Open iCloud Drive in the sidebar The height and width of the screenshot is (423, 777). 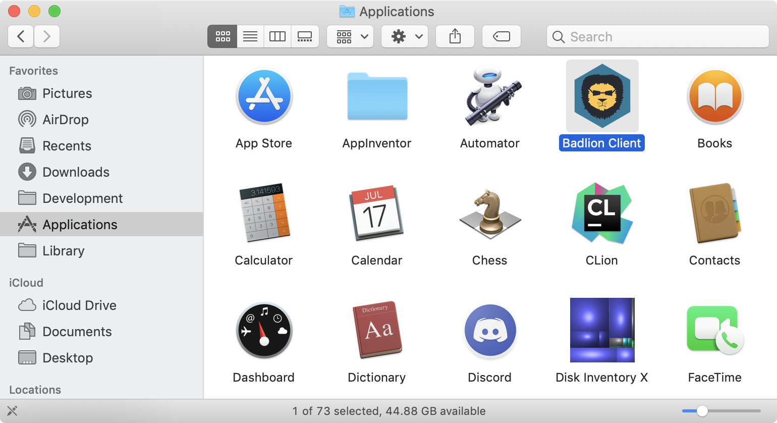click(101, 305)
